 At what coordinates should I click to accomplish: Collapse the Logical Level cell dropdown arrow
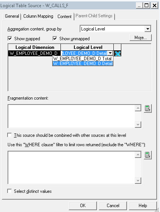click(x=110, y=53)
